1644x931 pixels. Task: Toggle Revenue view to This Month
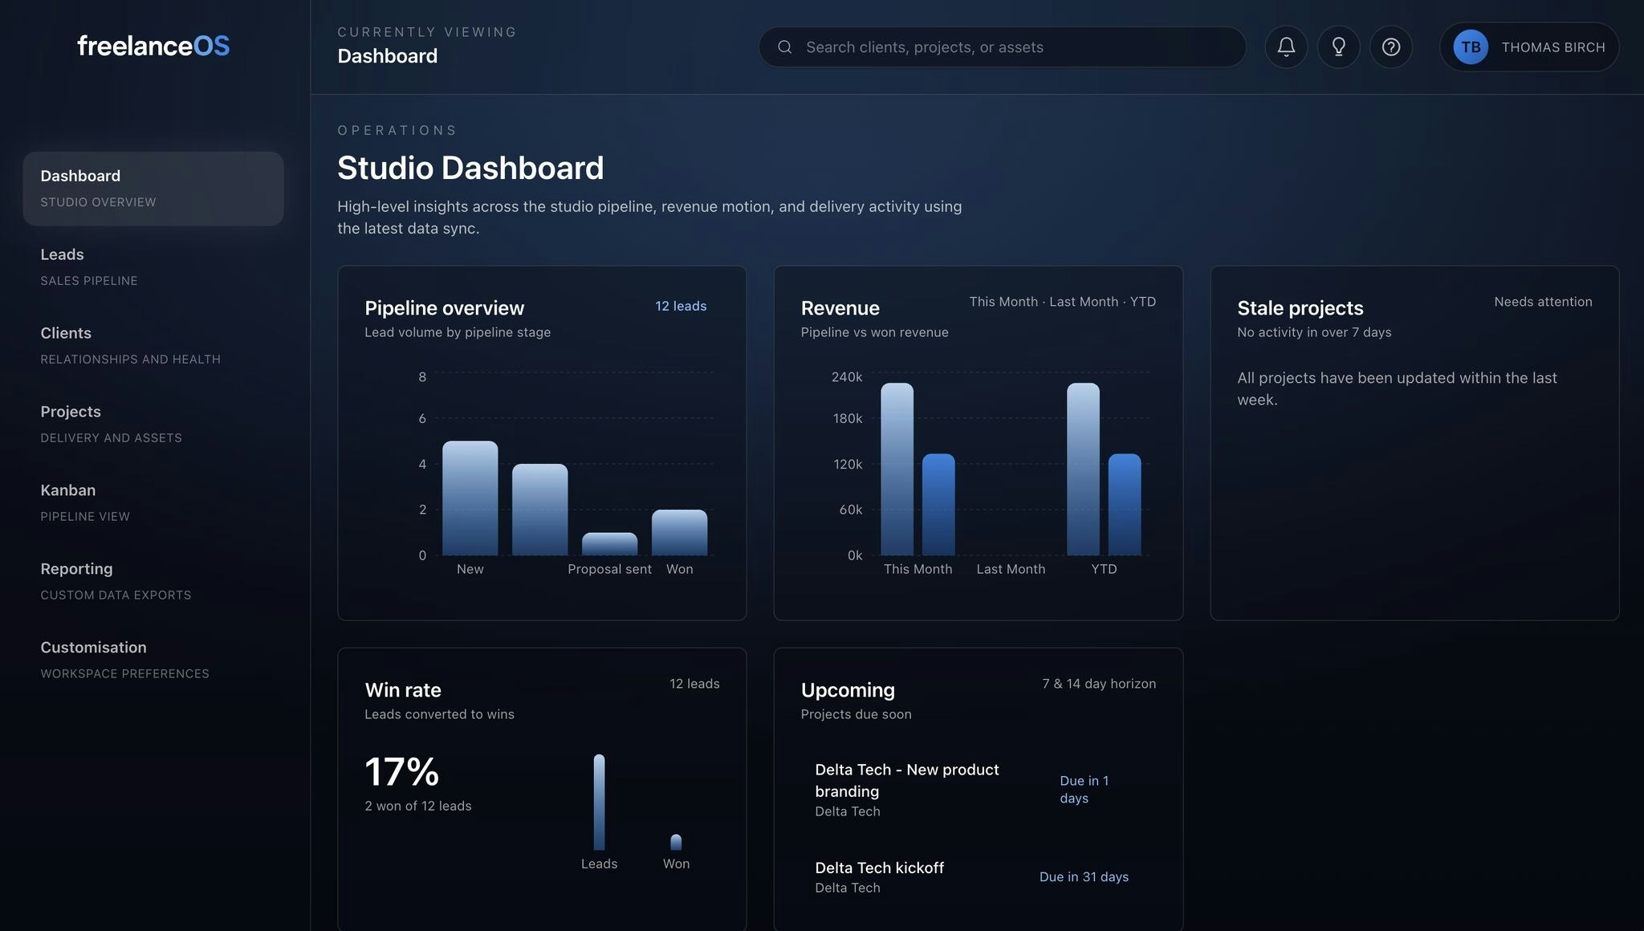click(1004, 302)
